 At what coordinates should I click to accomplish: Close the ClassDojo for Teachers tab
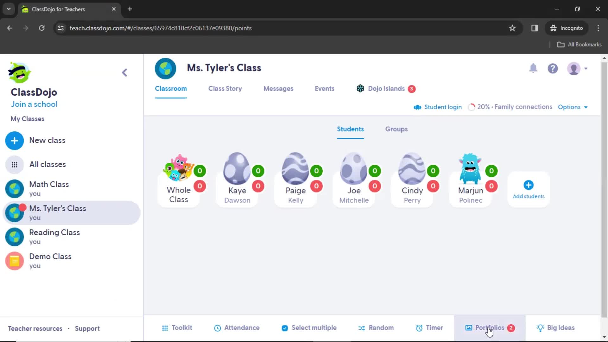click(x=114, y=9)
